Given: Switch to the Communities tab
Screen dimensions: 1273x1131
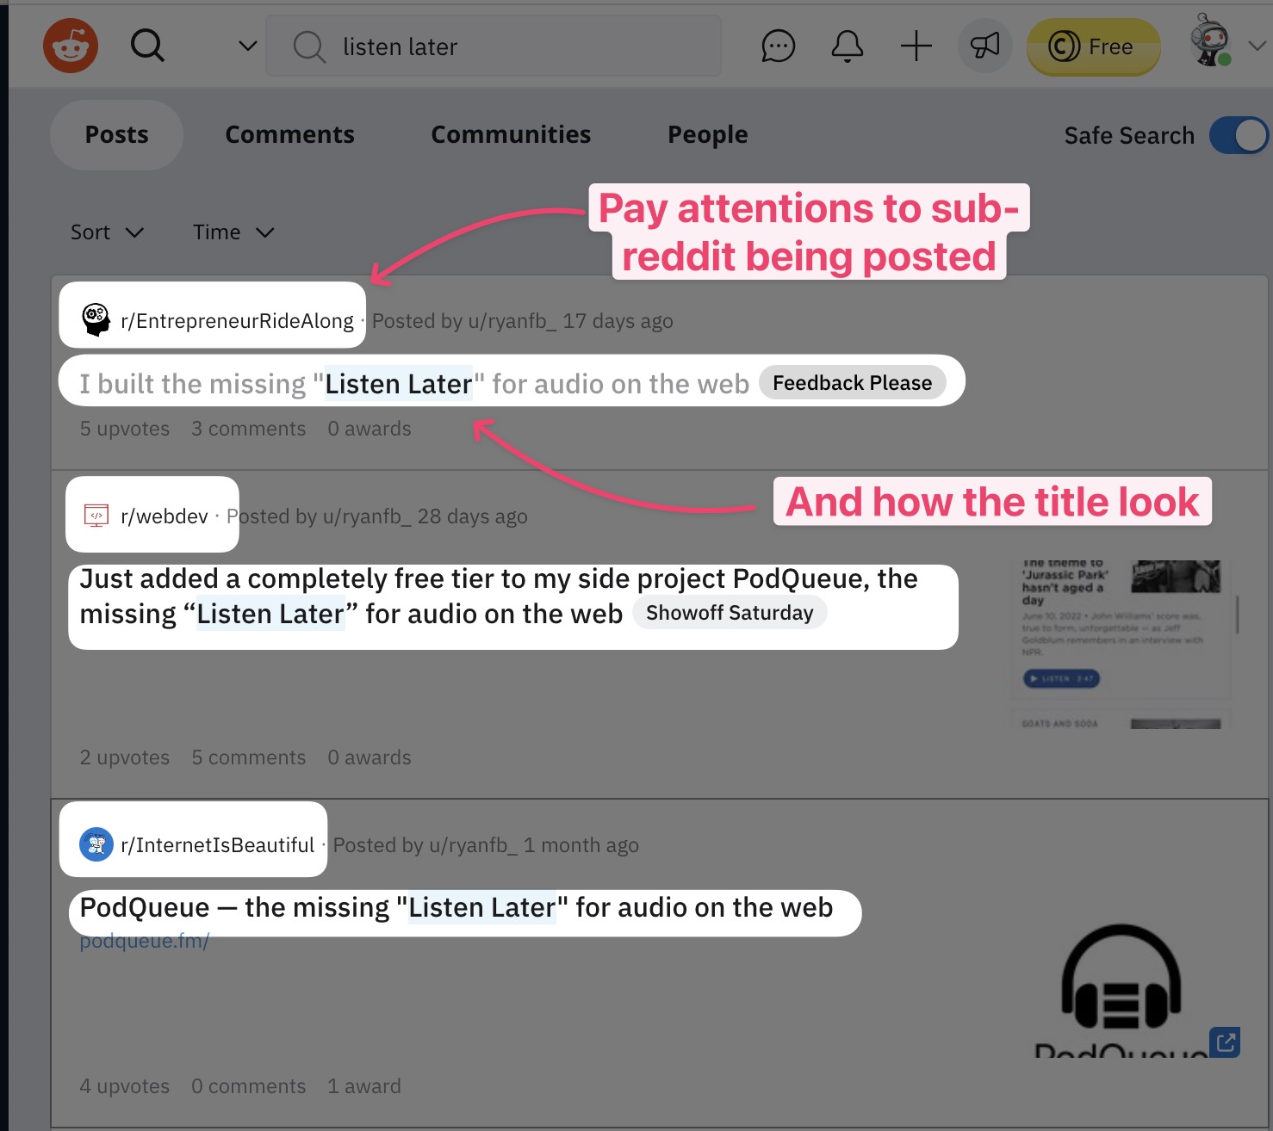Looking at the screenshot, I should coord(511,135).
